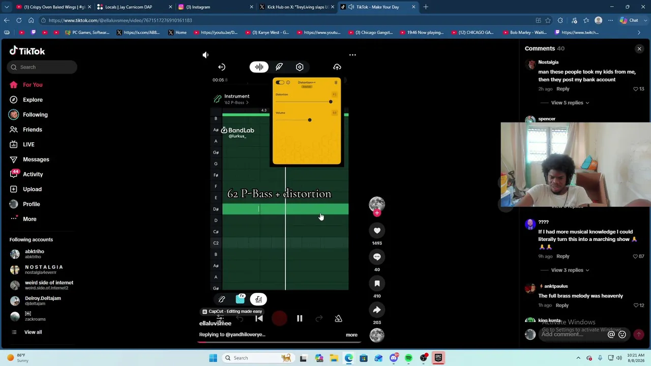Expand View 3 replies under marching show comment

570,270
